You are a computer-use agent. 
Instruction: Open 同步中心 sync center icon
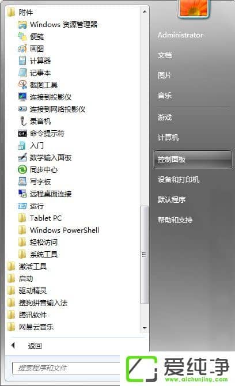22,169
